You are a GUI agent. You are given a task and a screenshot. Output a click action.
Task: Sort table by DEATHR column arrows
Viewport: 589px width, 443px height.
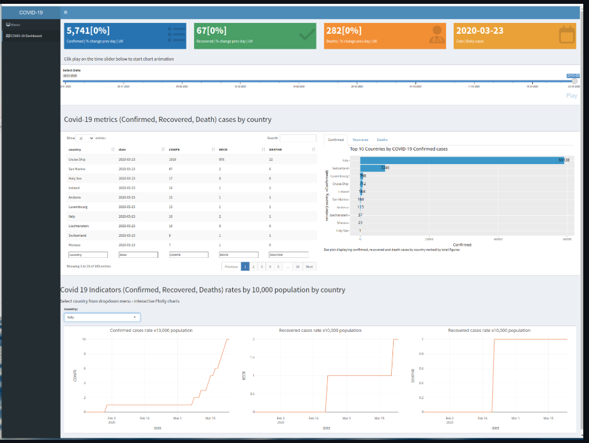pyautogui.click(x=313, y=149)
